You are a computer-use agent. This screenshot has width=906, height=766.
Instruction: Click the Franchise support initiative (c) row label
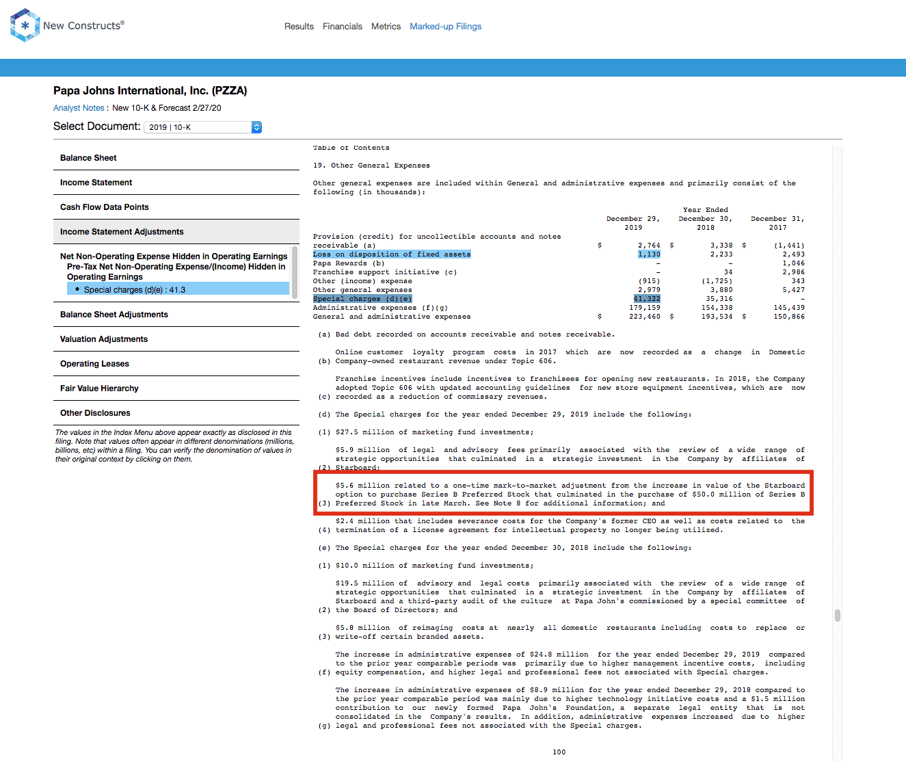(x=385, y=272)
